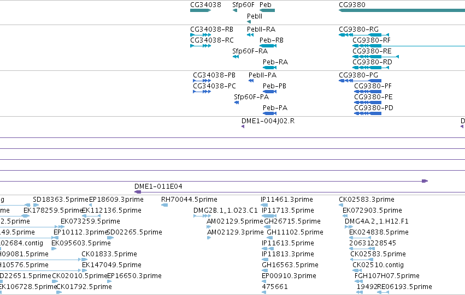This screenshot has width=465, height=295.
Task: Click EST EP16650.3prime
Action: [x=109, y=282]
